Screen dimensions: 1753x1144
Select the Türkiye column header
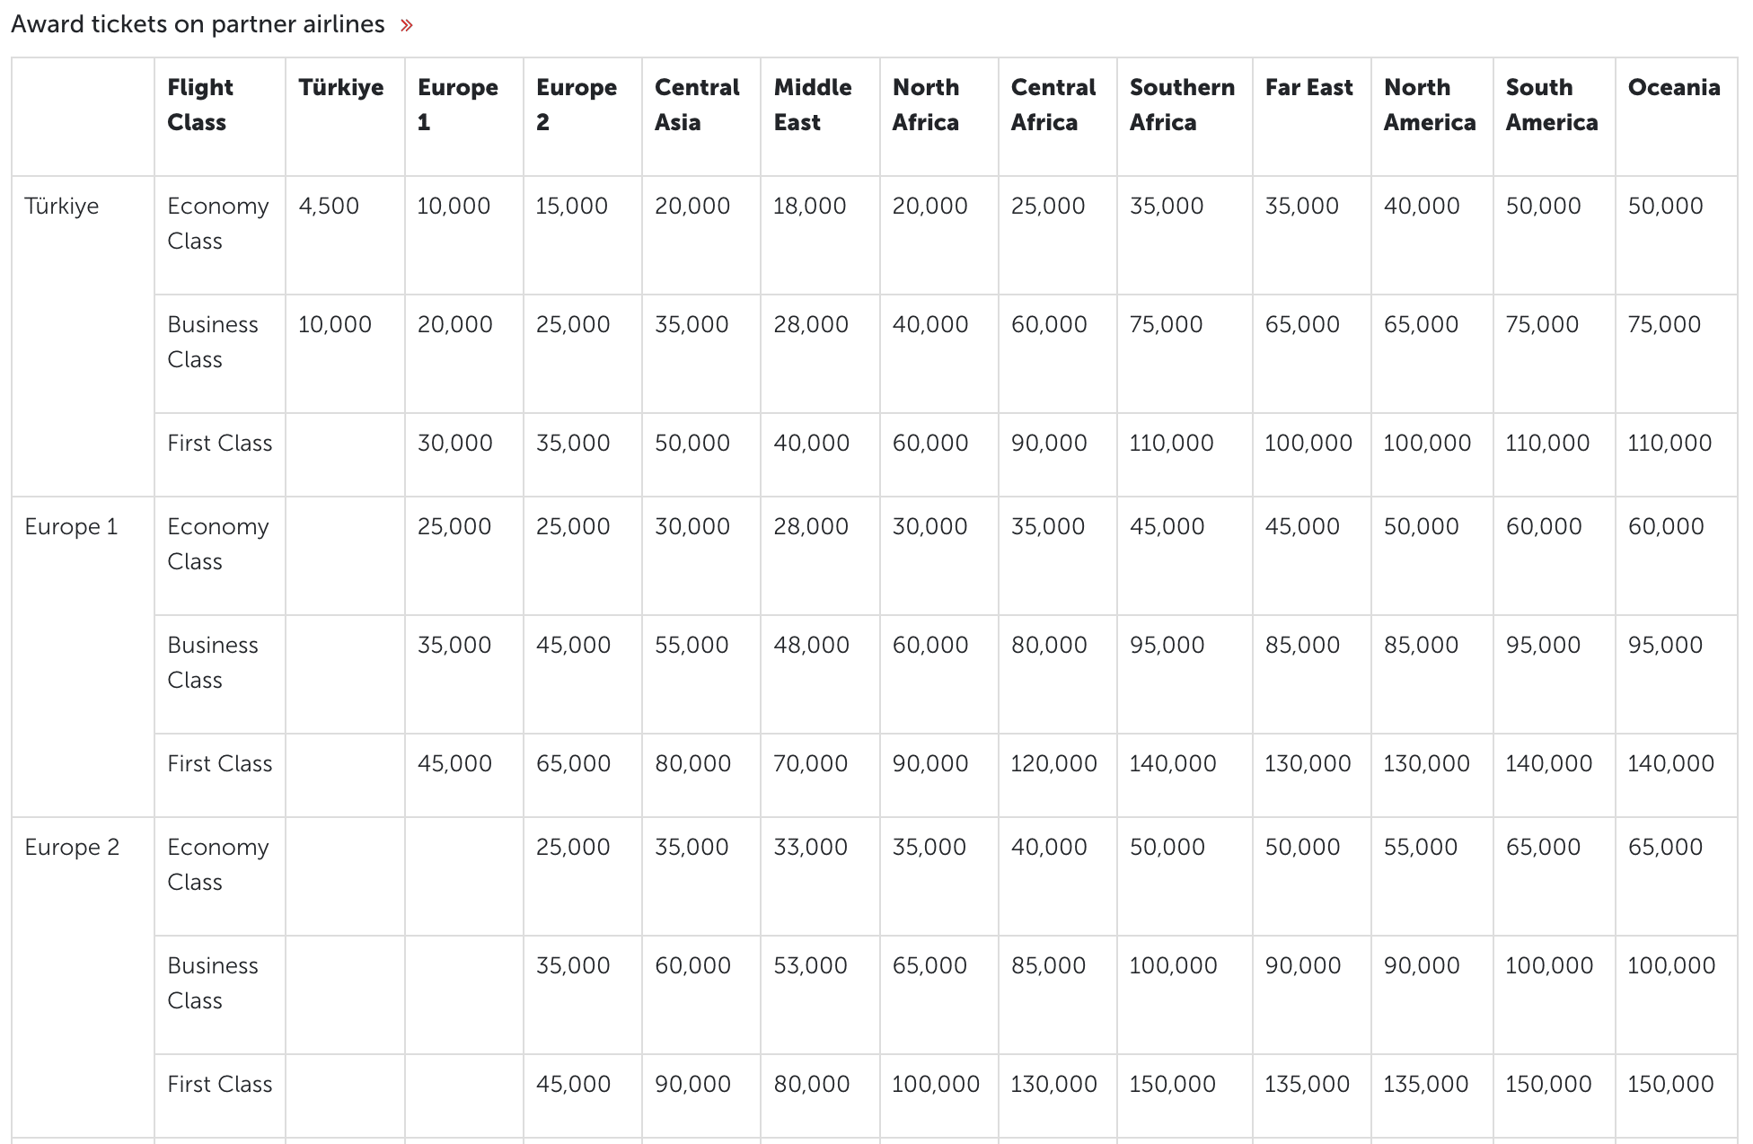point(340,87)
